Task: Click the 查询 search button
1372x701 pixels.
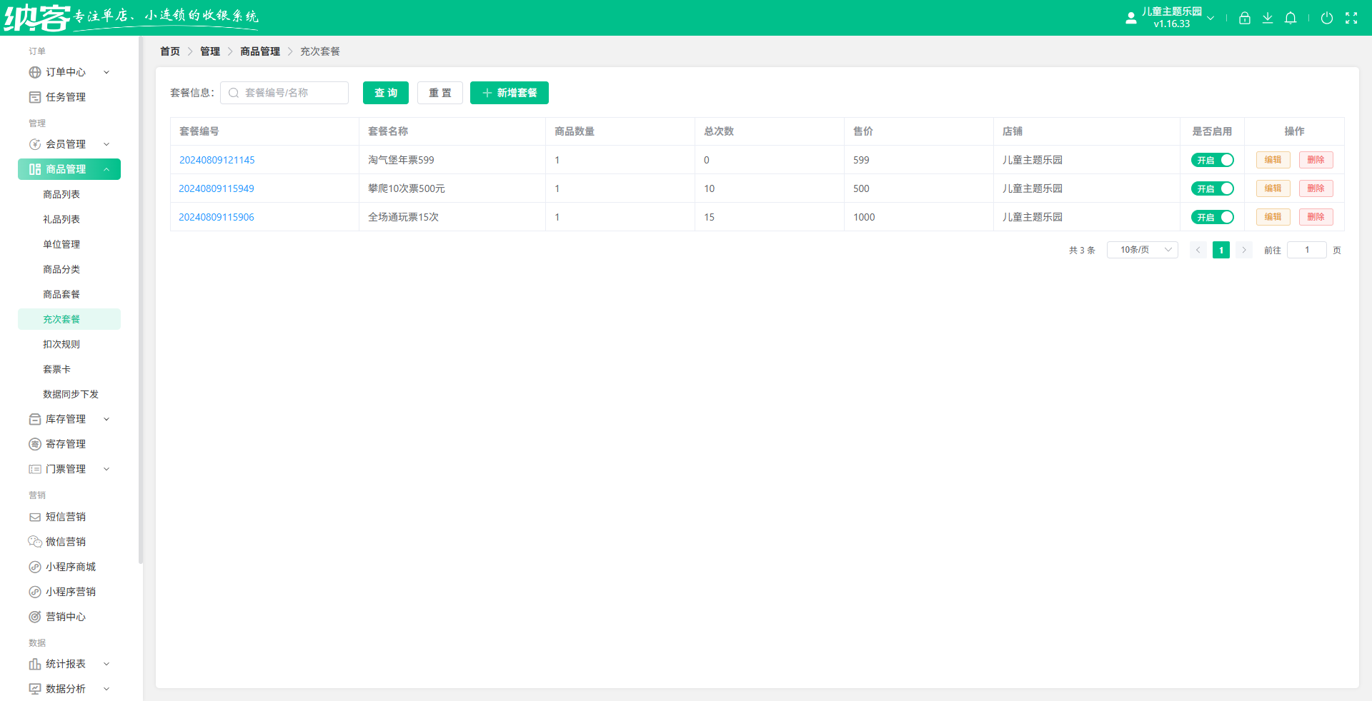Action: [x=386, y=93]
